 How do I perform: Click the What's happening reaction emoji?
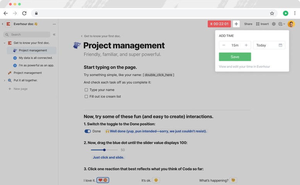pyautogui.click(x=233, y=180)
